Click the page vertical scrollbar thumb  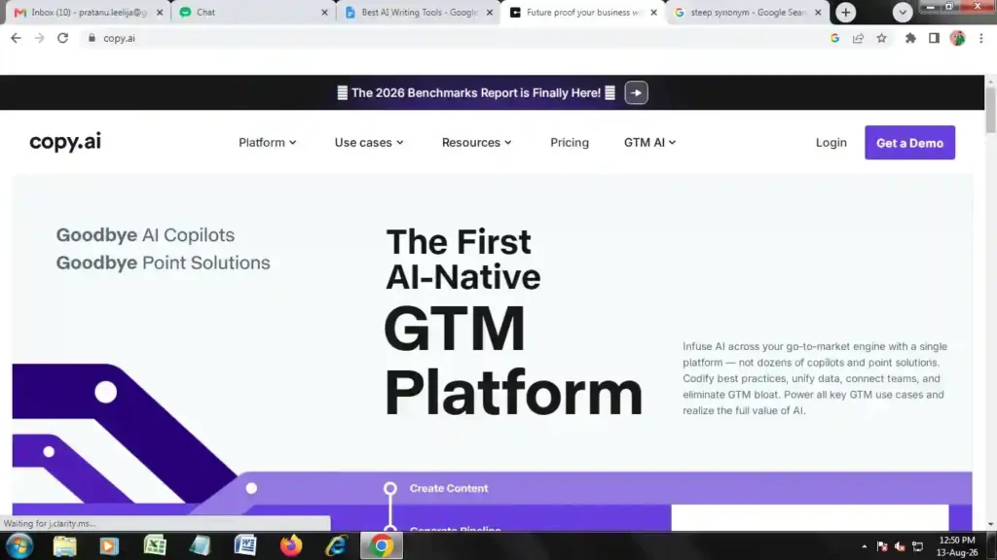point(990,111)
